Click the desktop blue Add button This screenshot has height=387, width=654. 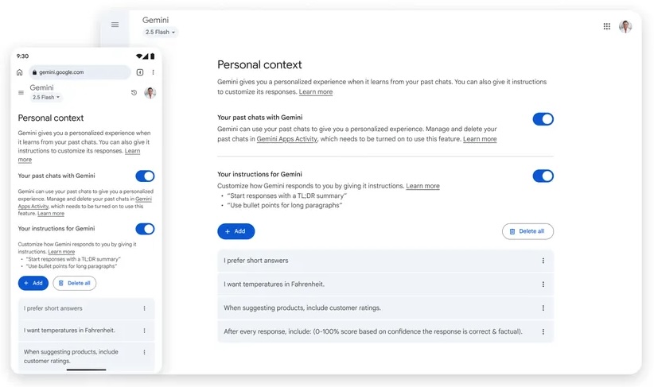coord(236,231)
